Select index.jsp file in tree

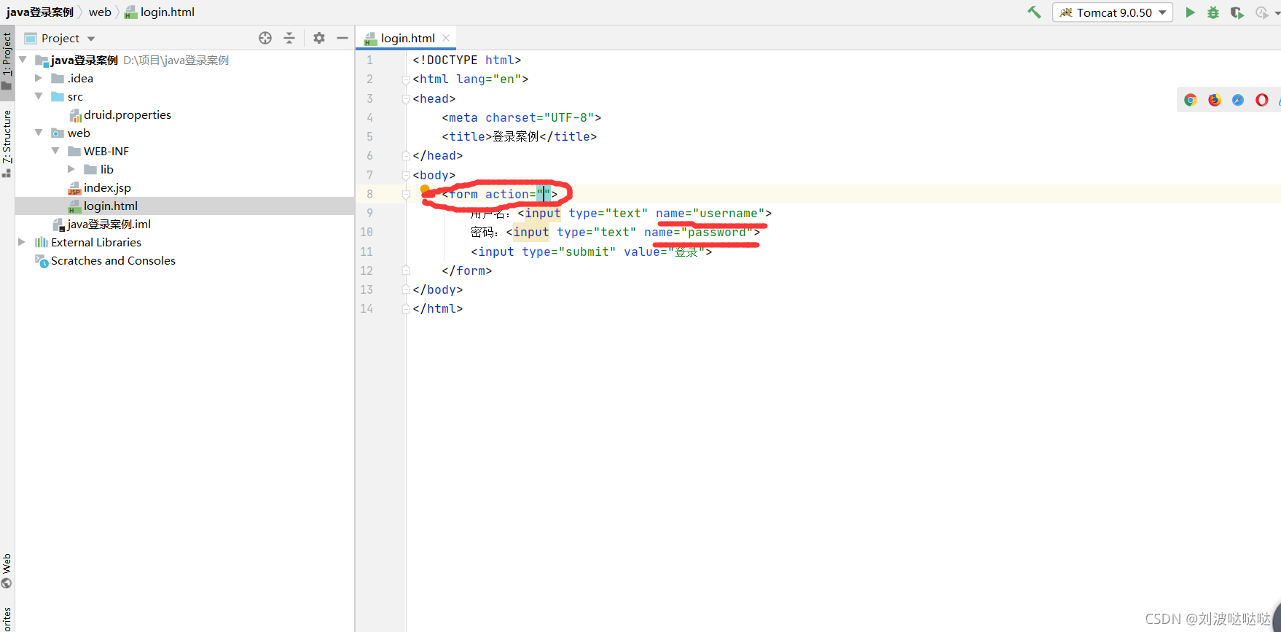point(100,187)
